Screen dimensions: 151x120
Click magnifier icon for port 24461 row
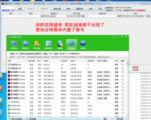(x=123, y=87)
